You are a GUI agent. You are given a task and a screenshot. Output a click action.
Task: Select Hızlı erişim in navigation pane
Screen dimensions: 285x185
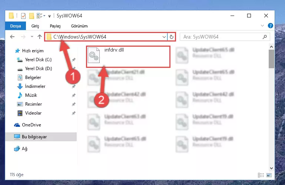click(x=33, y=51)
